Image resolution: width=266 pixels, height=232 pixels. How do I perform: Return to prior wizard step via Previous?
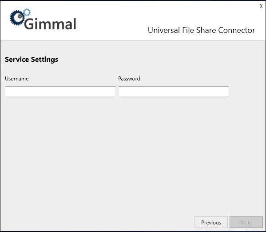tap(211, 222)
